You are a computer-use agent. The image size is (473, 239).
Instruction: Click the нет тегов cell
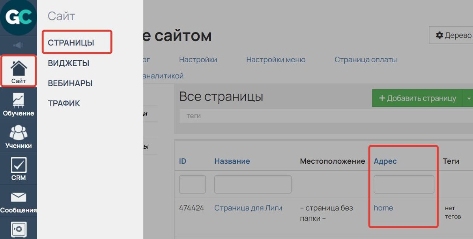click(x=453, y=212)
